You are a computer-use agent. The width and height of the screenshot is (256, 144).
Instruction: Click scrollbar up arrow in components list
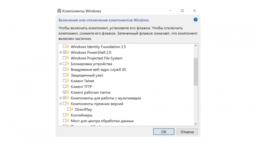(x=196, y=46)
